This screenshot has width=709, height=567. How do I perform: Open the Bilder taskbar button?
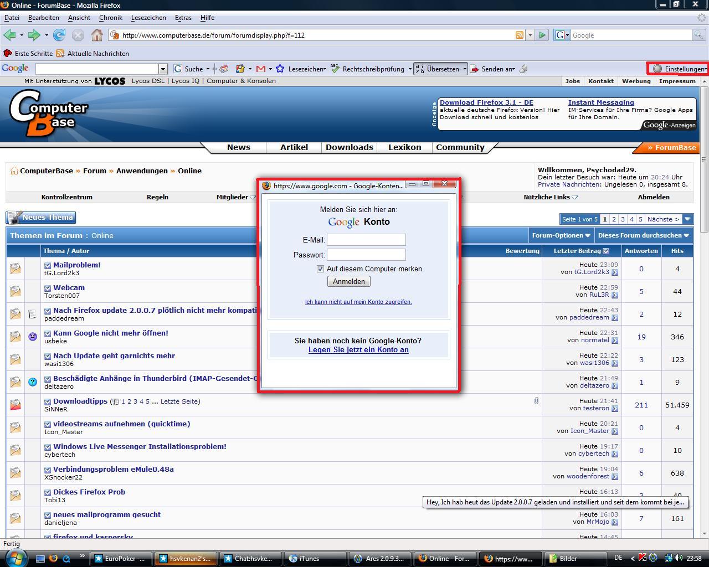(x=577, y=558)
